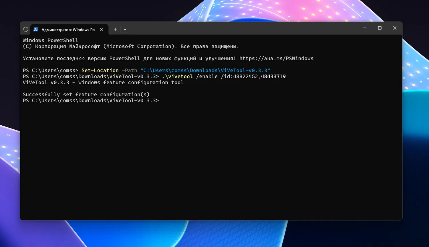Click 'Successfully set feature configuration(s)' message

(x=86, y=95)
